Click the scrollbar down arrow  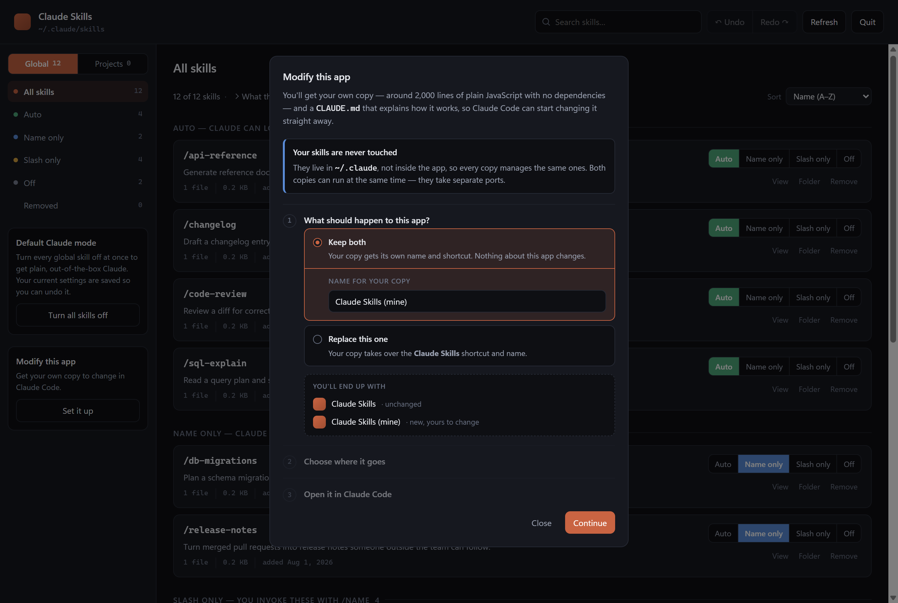(893, 598)
